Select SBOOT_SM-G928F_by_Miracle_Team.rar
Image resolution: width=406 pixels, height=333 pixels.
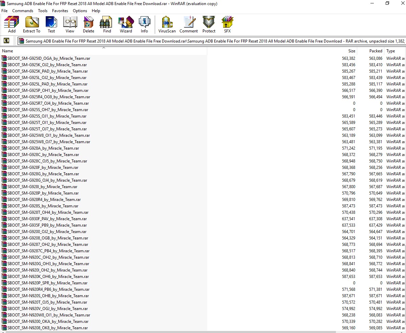[x=43, y=168]
